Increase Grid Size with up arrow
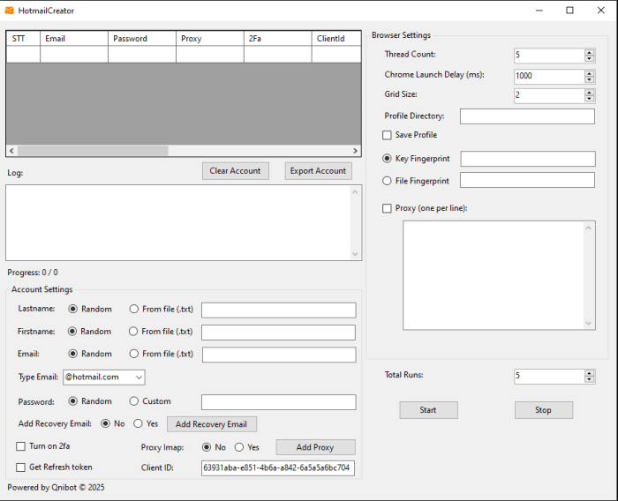This screenshot has height=501, width=618. coord(589,93)
